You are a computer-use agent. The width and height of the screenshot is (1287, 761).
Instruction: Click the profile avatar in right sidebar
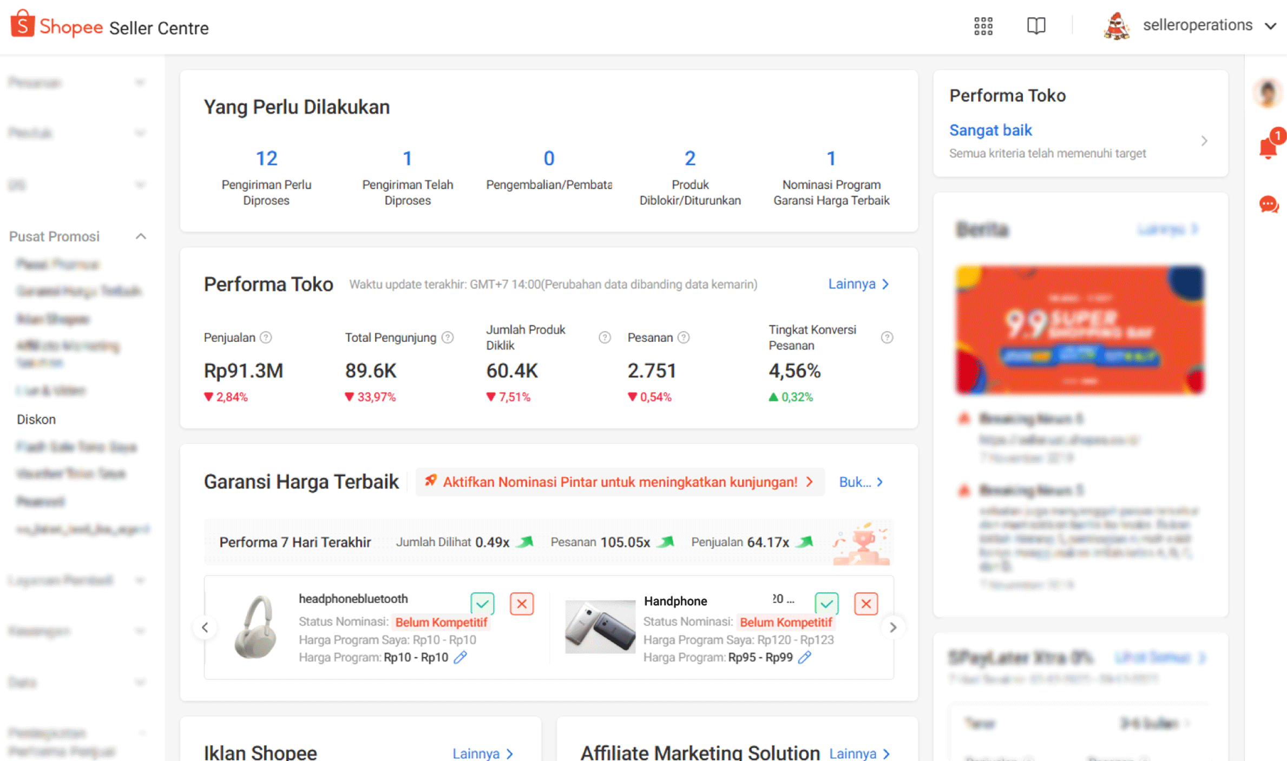pyautogui.click(x=1268, y=93)
